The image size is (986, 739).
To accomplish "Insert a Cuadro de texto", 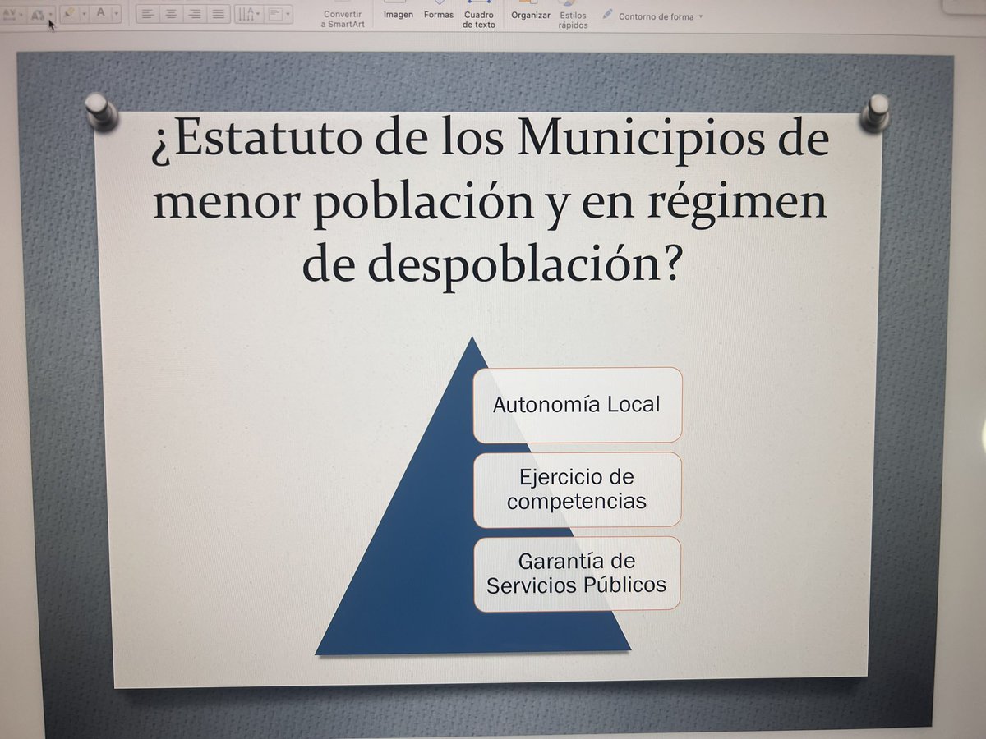I will tap(479, 16).
